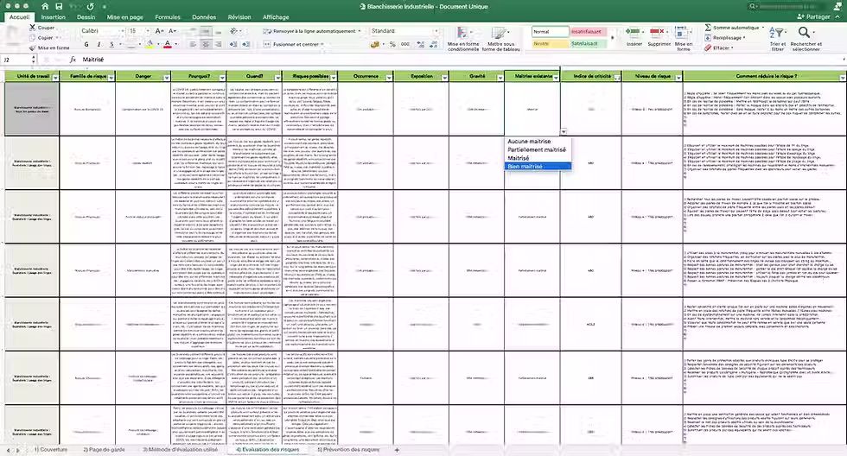Open Mise en forme conditionnelle
Viewport: 847px width, 456px height.
pyautogui.click(x=463, y=39)
